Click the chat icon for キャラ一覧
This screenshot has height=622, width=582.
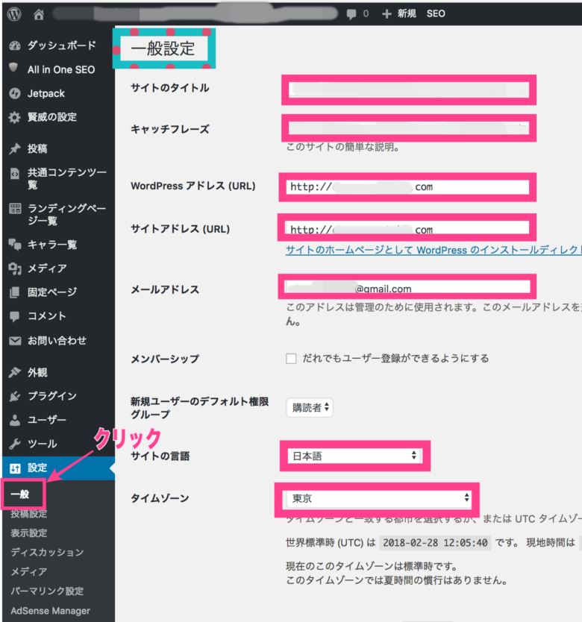tap(15, 245)
